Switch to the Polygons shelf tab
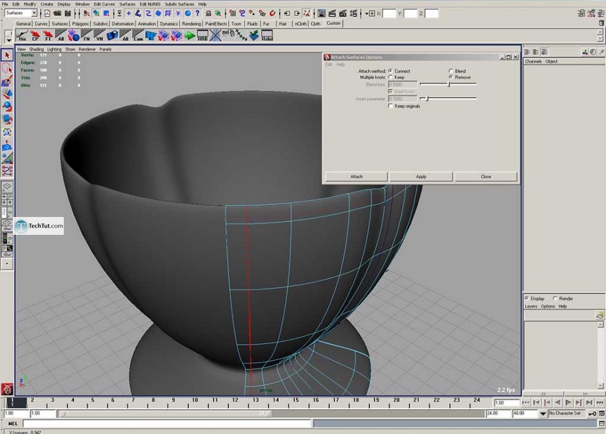 pyautogui.click(x=80, y=24)
